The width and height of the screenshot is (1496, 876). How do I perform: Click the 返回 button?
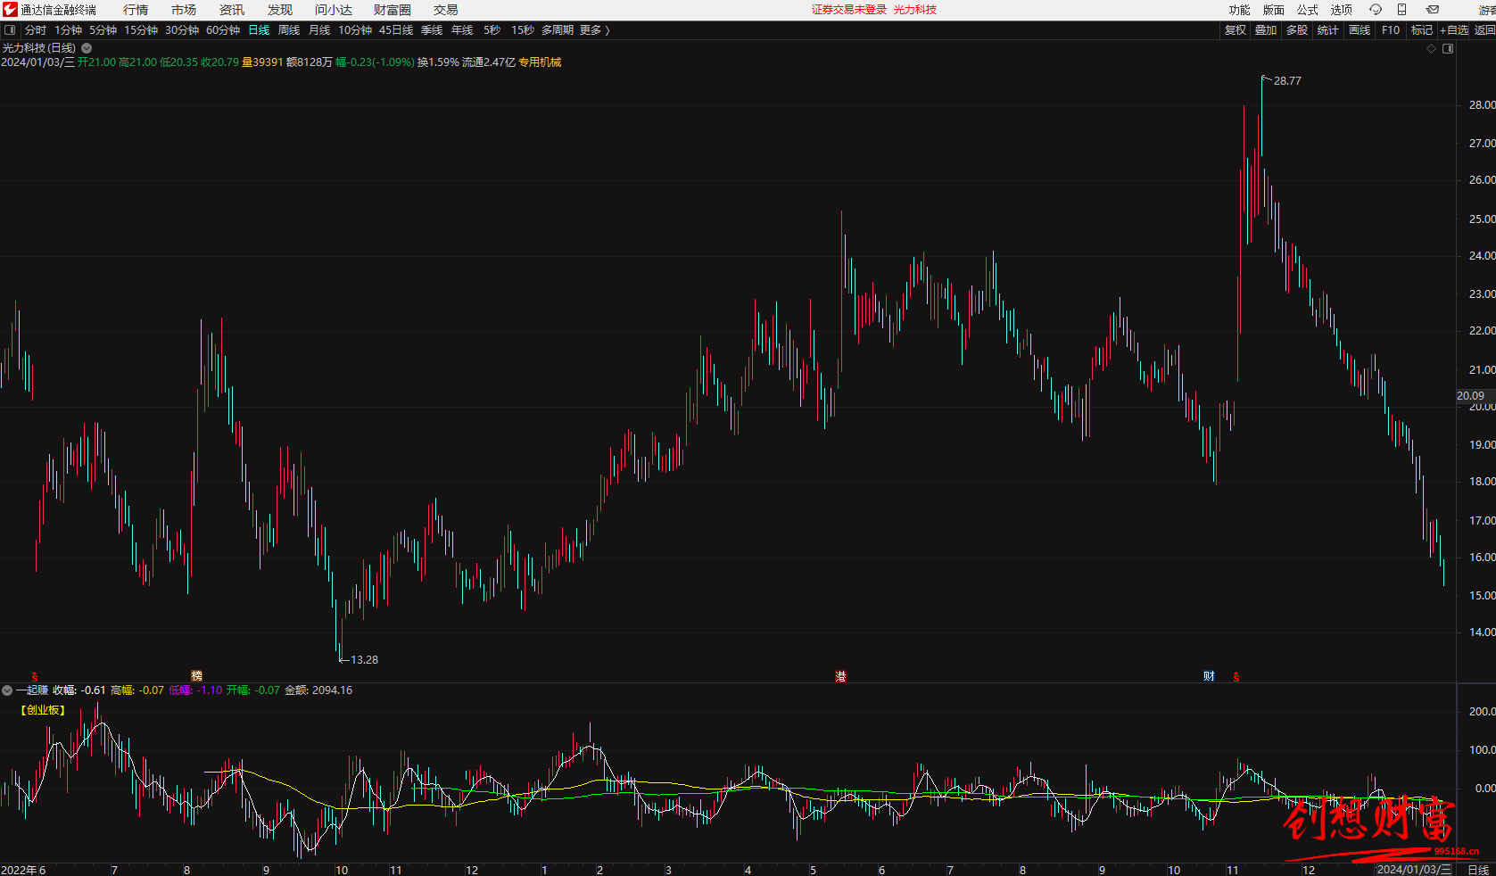pos(1484,30)
